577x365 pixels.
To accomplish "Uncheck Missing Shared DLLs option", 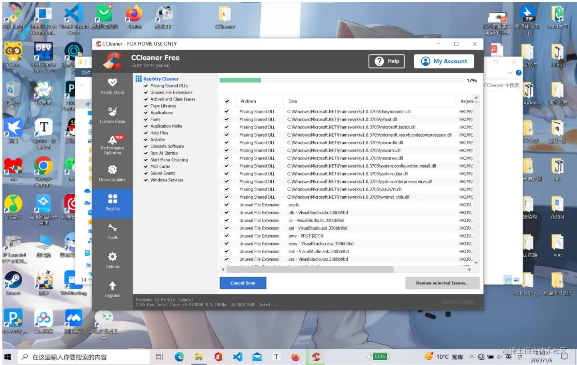I will click(x=146, y=86).
